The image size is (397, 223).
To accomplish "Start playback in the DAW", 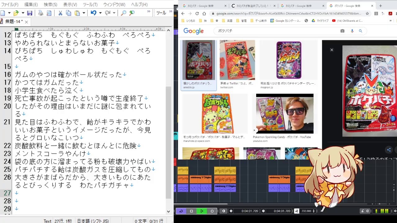I will [202, 211].
